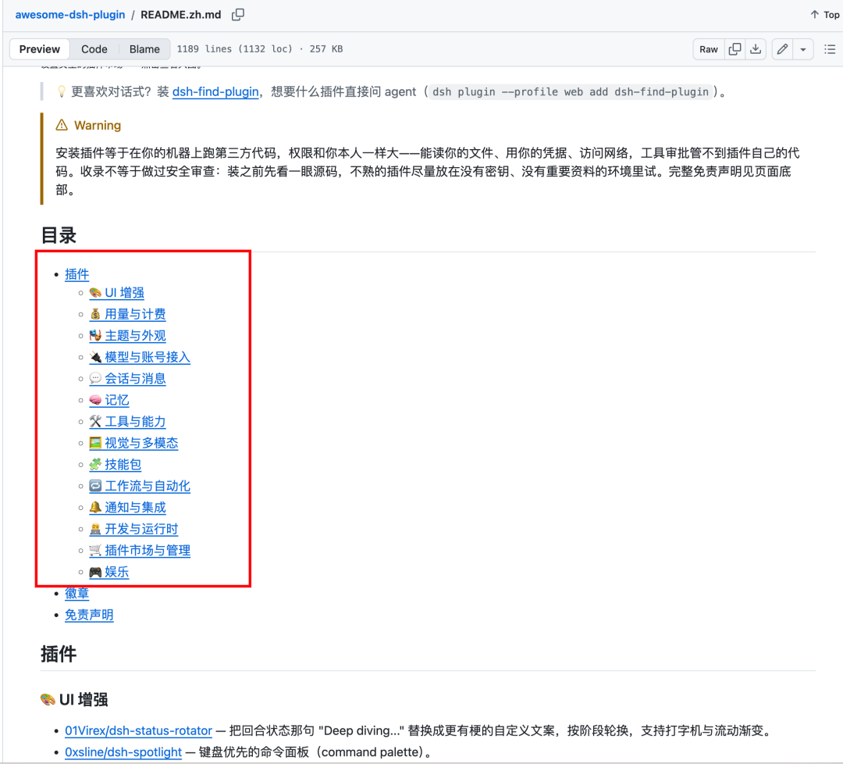Download raw file icon

756,49
